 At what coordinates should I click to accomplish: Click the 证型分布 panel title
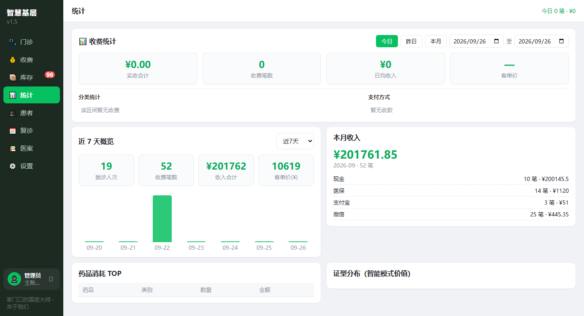[372, 273]
